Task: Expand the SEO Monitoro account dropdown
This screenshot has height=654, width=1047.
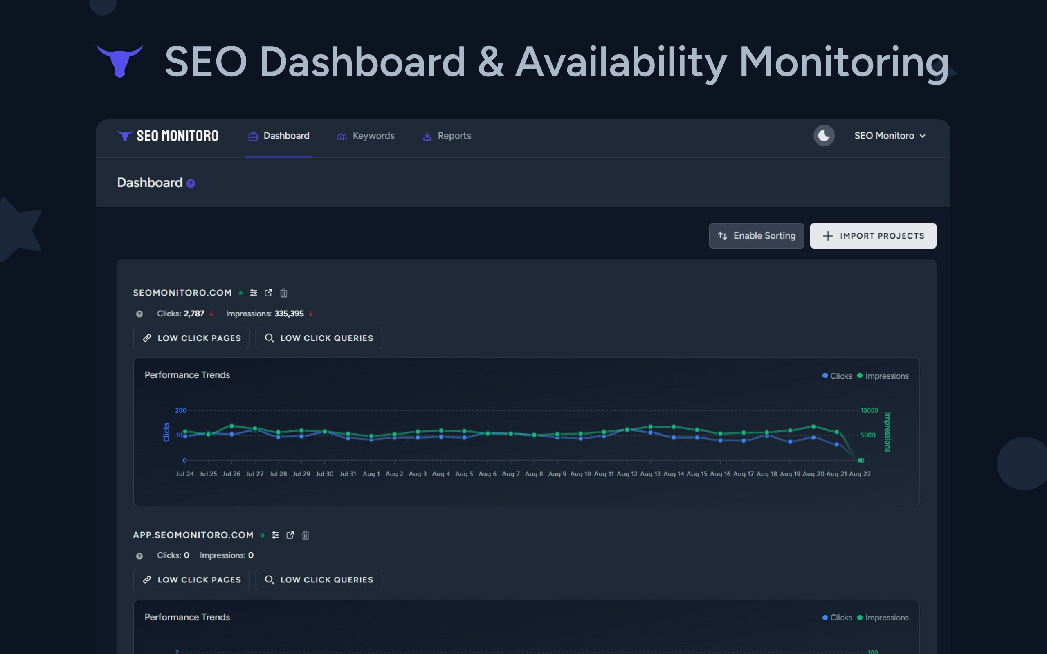Action: coord(890,135)
